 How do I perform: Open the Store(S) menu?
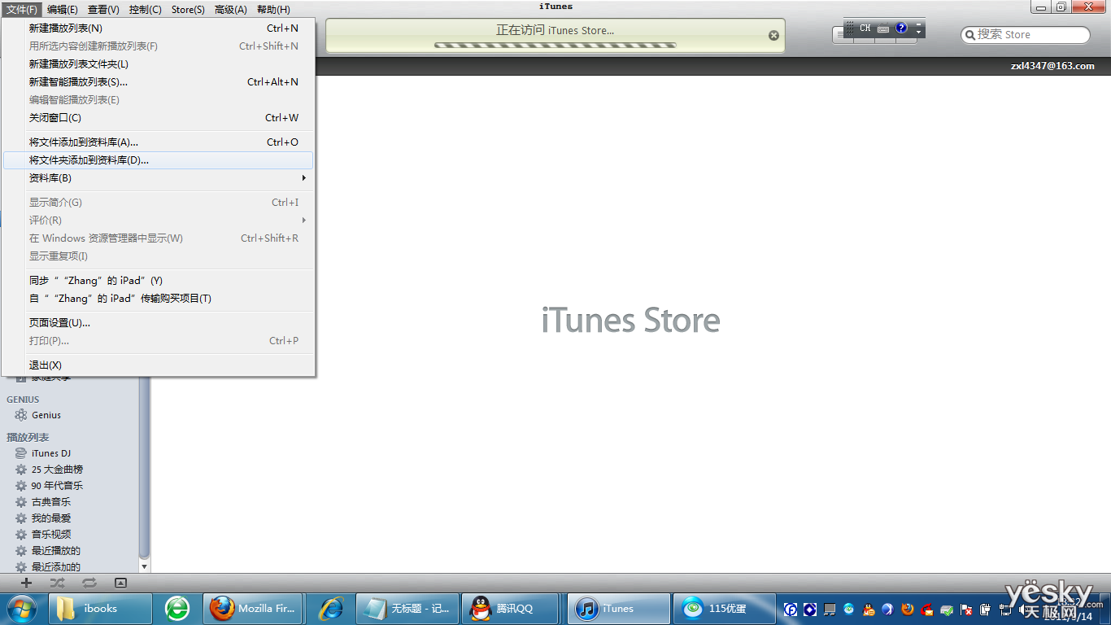pos(188,10)
